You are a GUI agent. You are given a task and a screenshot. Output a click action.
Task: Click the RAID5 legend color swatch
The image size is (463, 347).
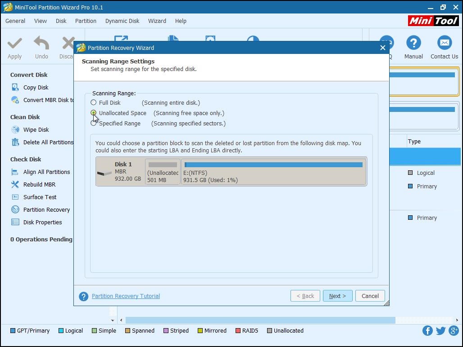click(x=238, y=330)
